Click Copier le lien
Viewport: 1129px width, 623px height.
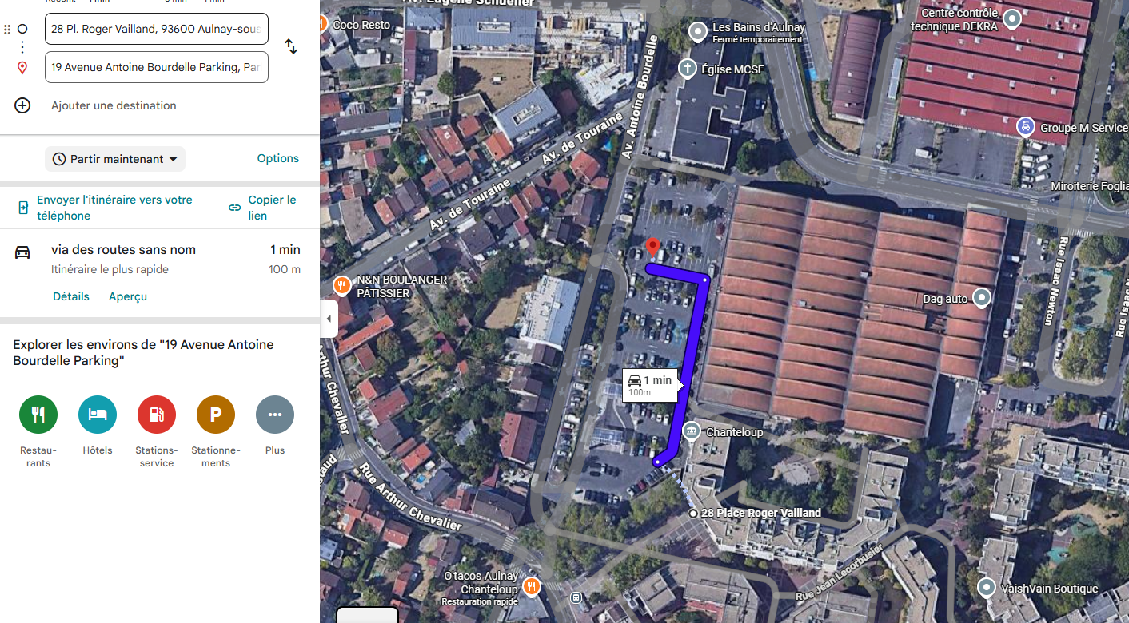coord(272,208)
